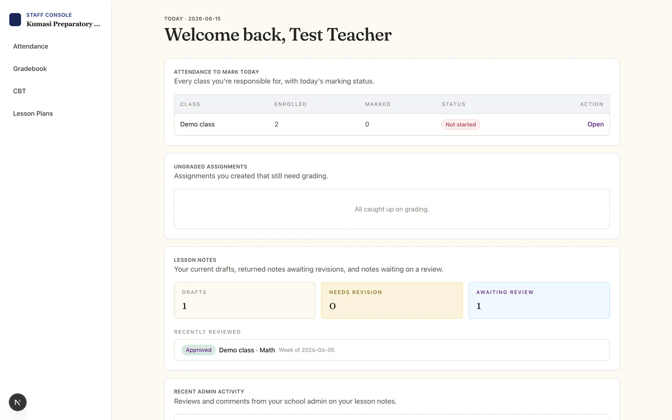Click the enrolled value 2
Viewport: 672px width, 420px height.
click(276, 124)
